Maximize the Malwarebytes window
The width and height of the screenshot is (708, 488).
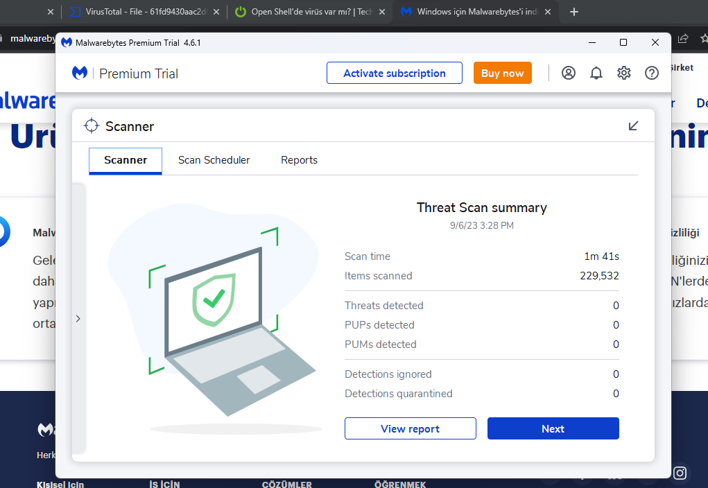tap(623, 42)
